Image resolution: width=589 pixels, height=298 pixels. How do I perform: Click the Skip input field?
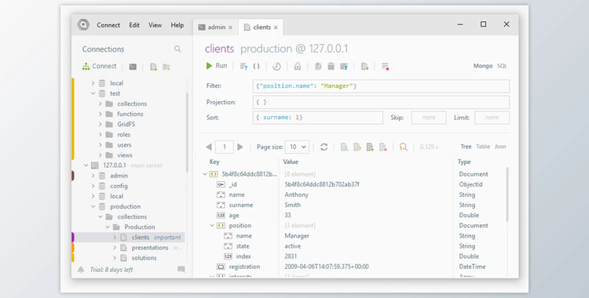(429, 118)
